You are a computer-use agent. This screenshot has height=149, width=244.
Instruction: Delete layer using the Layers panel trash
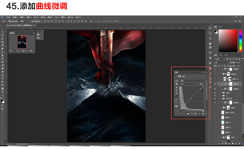tap(239, 143)
